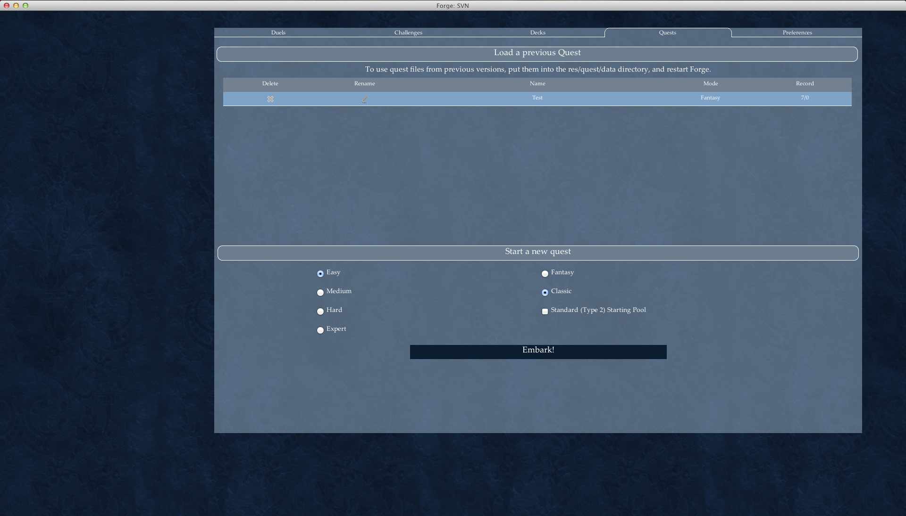Click the Name column header

tap(537, 83)
